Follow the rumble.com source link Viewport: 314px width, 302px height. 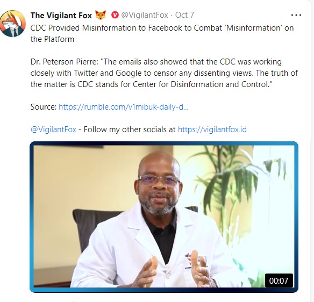(x=124, y=107)
